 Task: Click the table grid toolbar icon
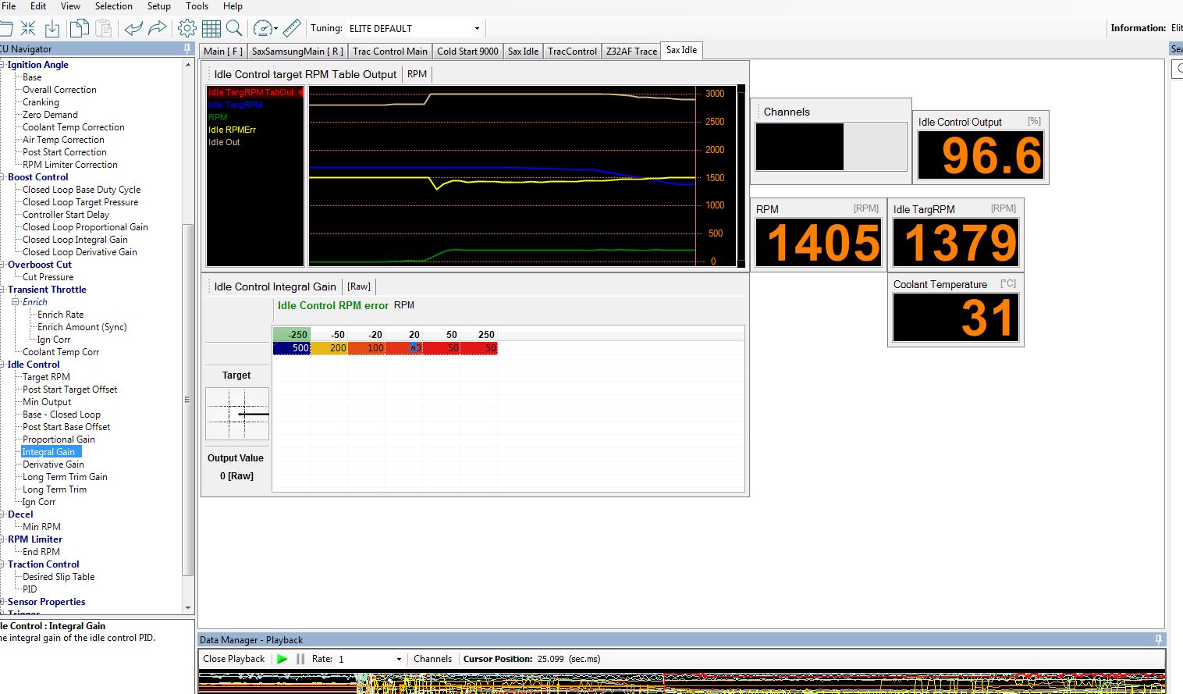coord(211,29)
